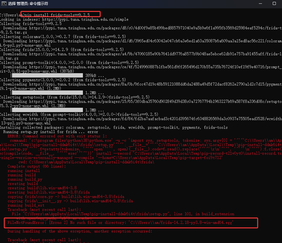Viewport: 282px width, 243px height.
Task: Click 'Collecting setuptools' line
Action: (x=75, y=97)
